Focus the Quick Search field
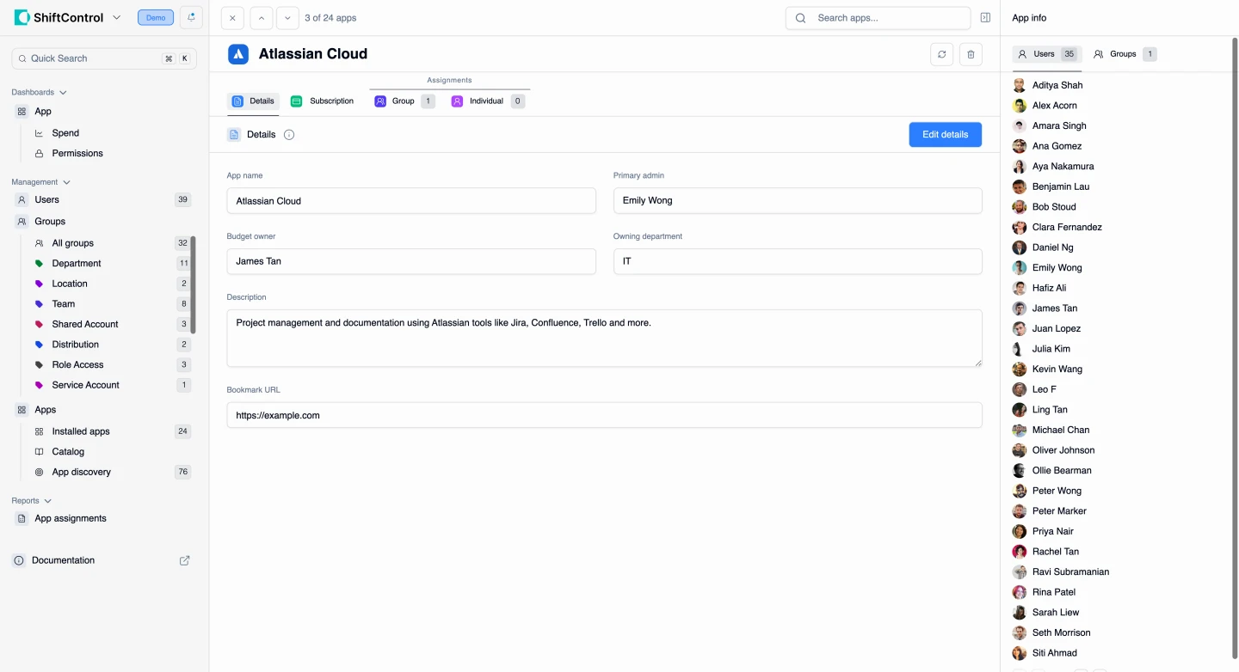 (104, 58)
